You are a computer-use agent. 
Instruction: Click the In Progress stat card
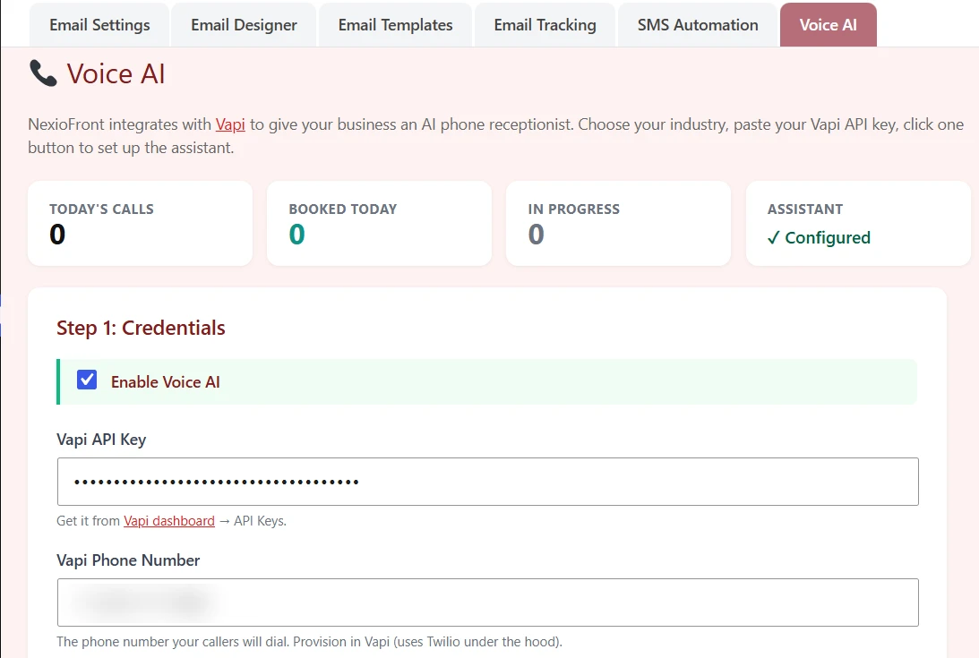618,224
